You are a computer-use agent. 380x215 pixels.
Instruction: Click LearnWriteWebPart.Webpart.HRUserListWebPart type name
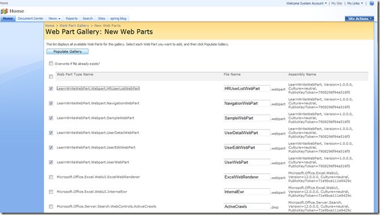pos(98,88)
